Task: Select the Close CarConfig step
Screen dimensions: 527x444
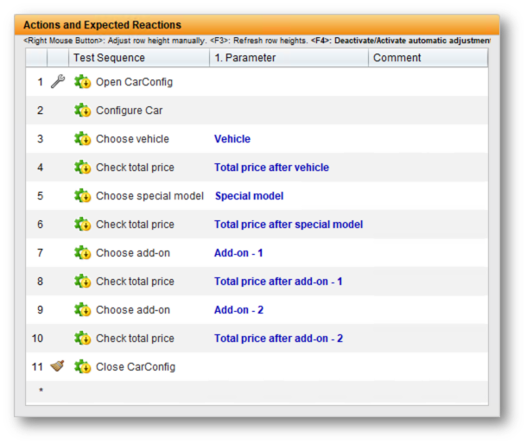Action: tap(136, 367)
